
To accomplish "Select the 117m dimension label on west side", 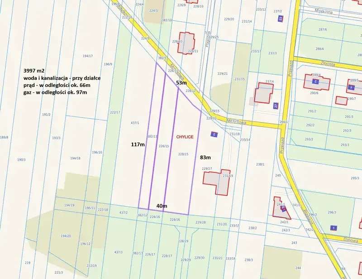I will pos(138,144).
